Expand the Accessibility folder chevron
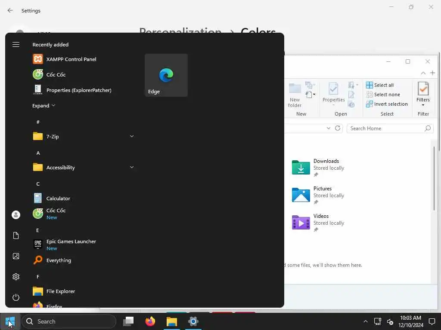This screenshot has height=330, width=441. 132,167
